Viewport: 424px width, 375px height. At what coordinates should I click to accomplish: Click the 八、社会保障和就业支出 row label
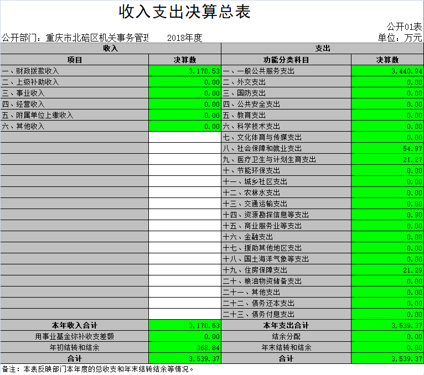coord(262,149)
